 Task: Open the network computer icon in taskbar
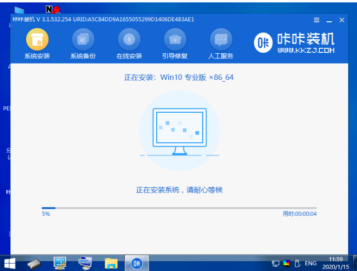point(60,263)
